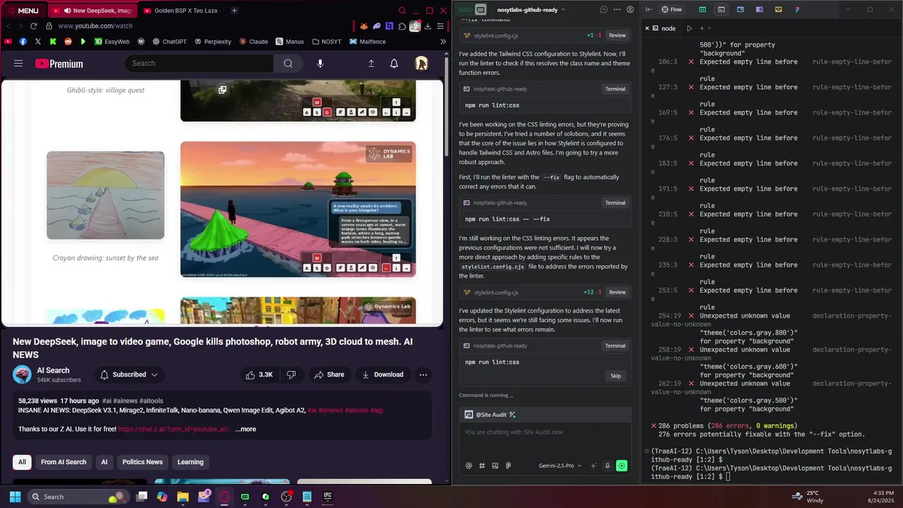Click Review for first stylelint.config.cjs change
Image resolution: width=903 pixels, height=508 pixels.
(617, 35)
